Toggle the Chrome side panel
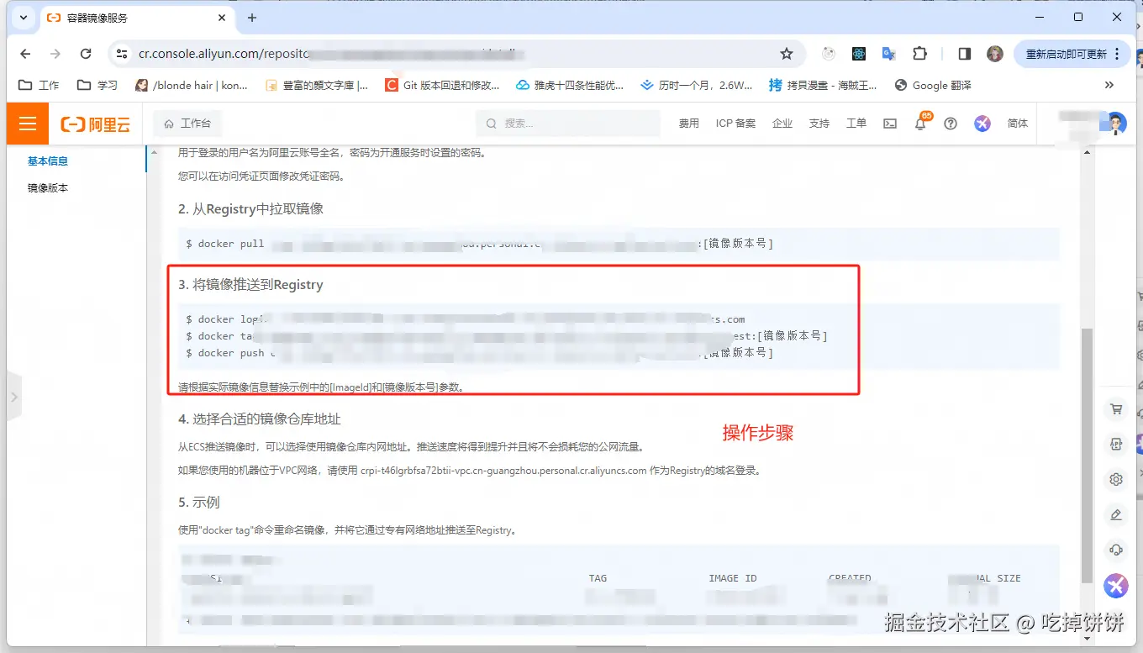 point(965,54)
